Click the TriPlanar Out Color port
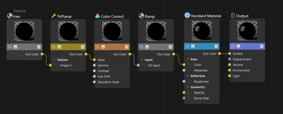Screen dimensions: 283x114 [x=86, y=54]
